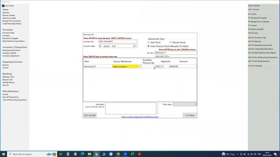Show hidden system tray icons

238,154
